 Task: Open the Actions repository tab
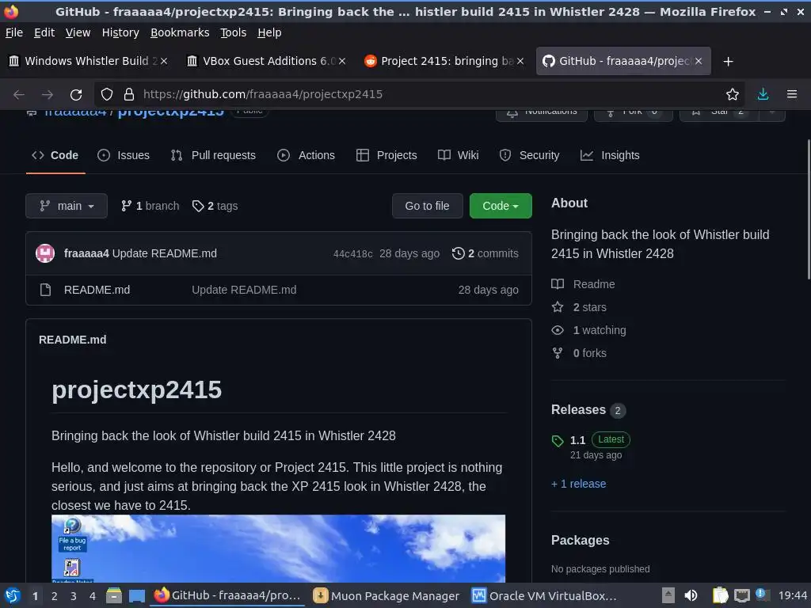pos(307,155)
